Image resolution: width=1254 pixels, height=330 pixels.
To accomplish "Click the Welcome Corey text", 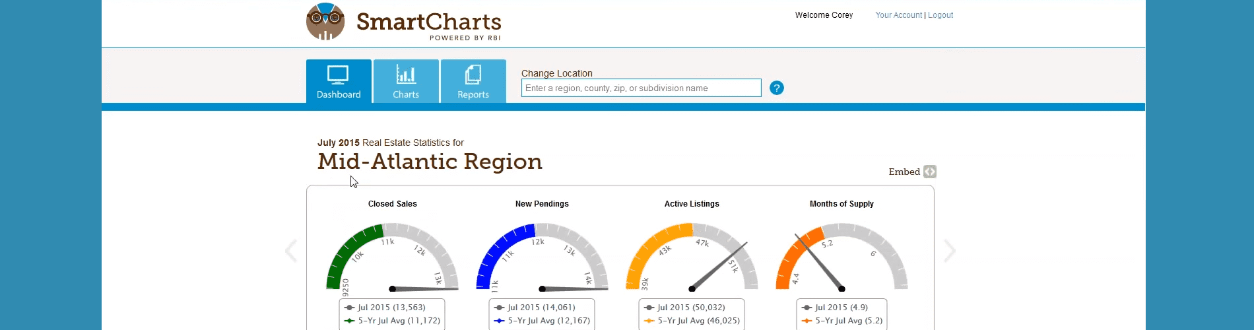I will pos(824,15).
